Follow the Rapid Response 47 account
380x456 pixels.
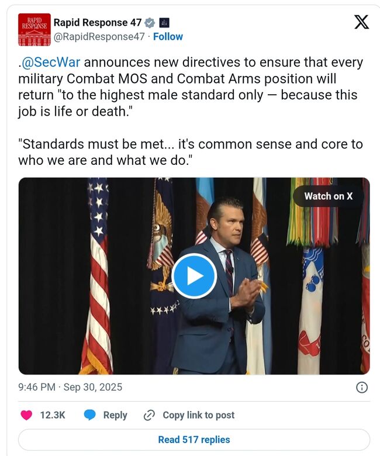point(168,36)
